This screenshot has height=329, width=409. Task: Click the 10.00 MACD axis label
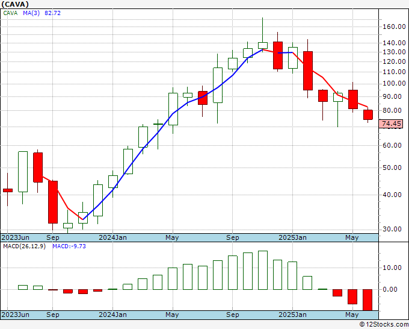click(x=392, y=268)
